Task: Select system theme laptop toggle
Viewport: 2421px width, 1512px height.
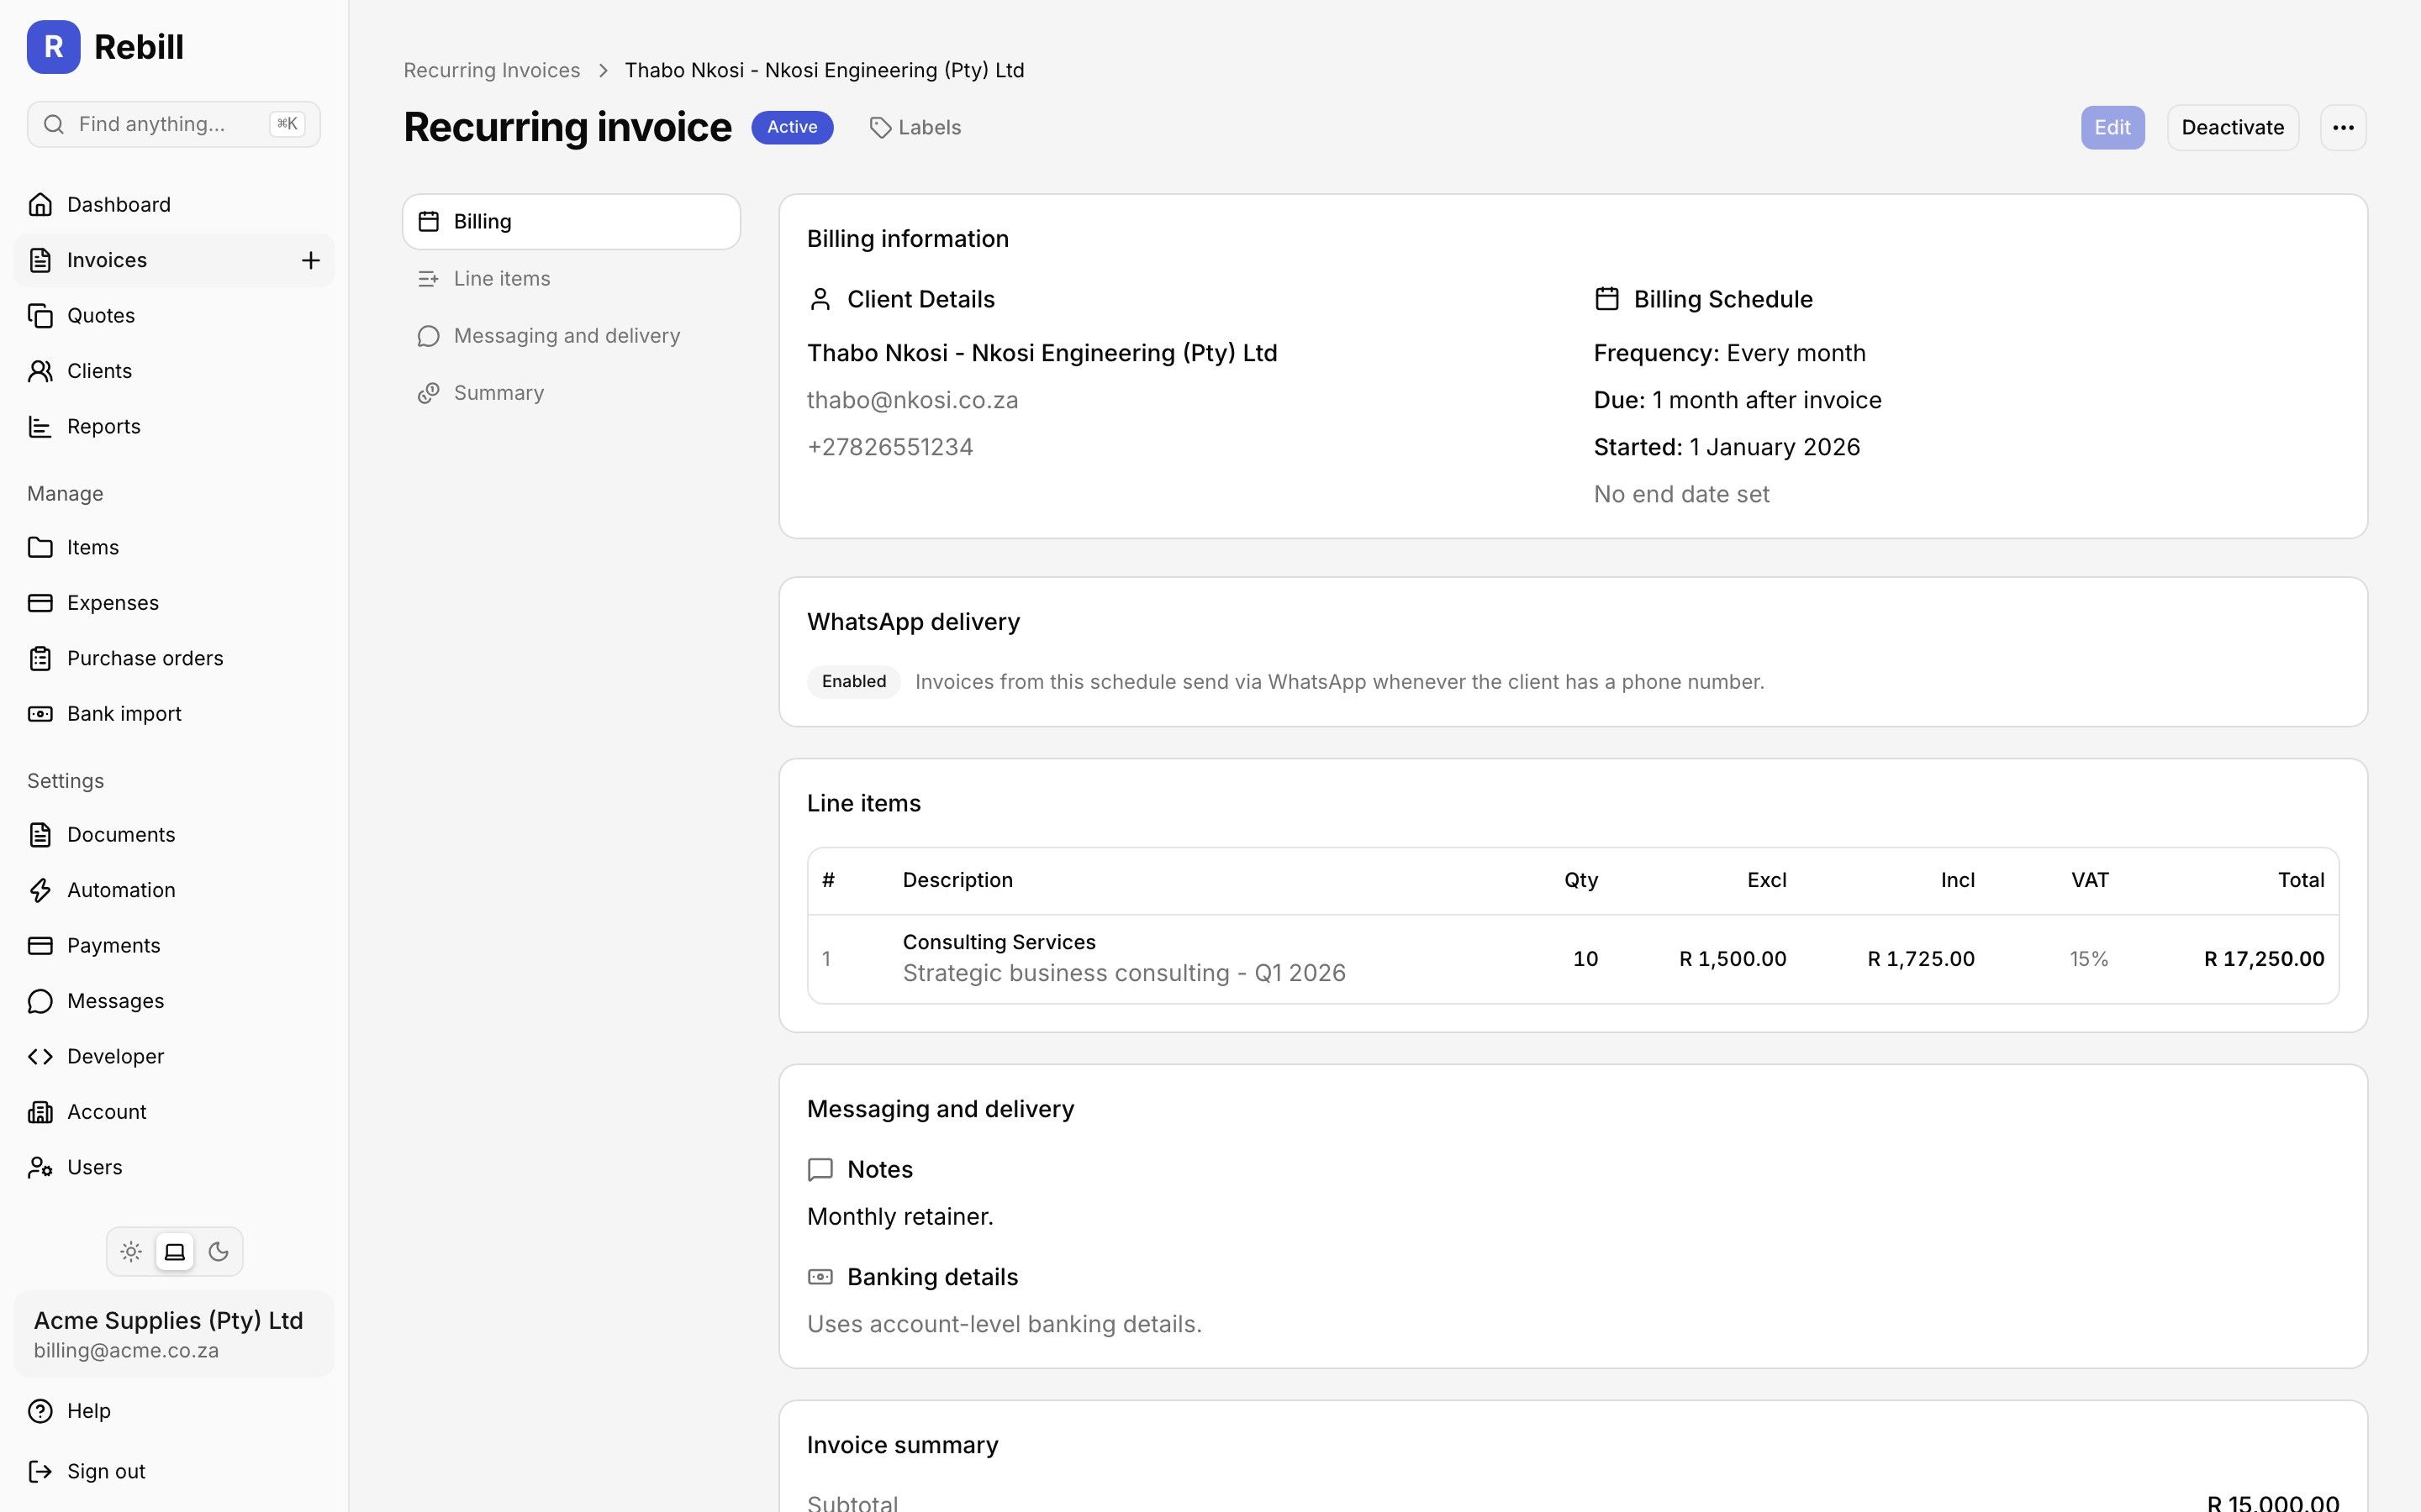Action: 175,1252
